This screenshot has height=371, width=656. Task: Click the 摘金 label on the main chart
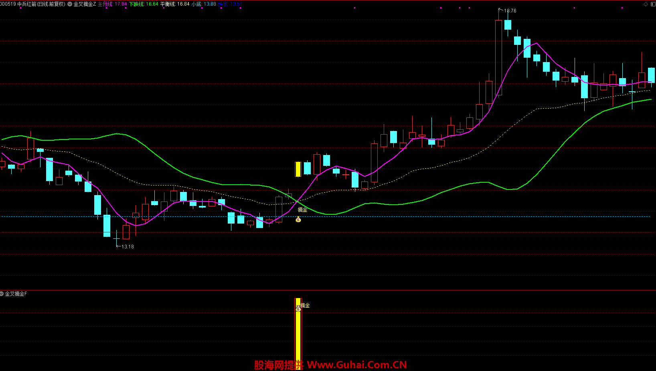(303, 210)
